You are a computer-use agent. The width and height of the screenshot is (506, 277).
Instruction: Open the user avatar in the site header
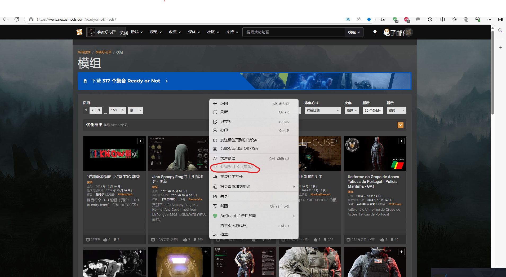tap(409, 32)
